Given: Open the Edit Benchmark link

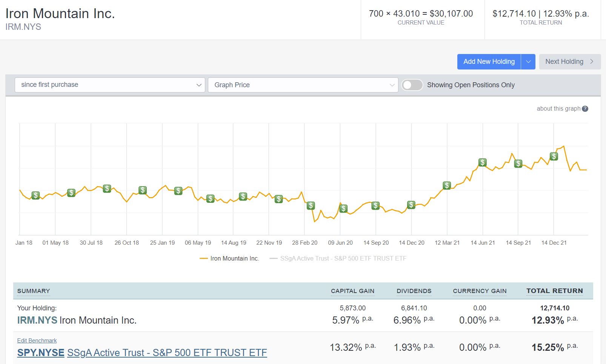Looking at the screenshot, I should (x=37, y=340).
